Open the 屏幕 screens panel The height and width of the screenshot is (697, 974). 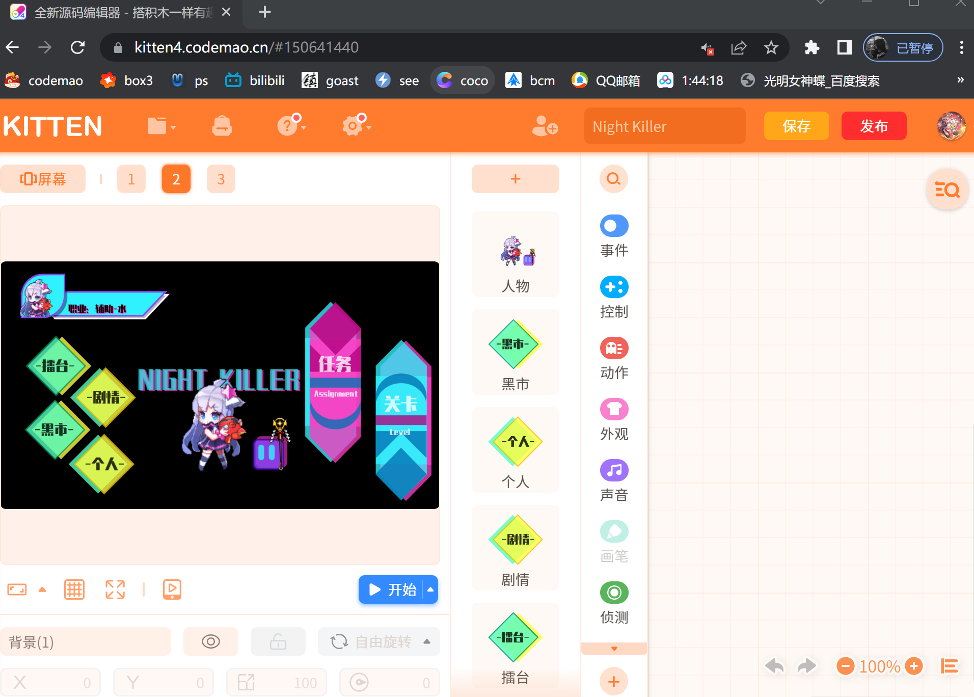coord(43,179)
